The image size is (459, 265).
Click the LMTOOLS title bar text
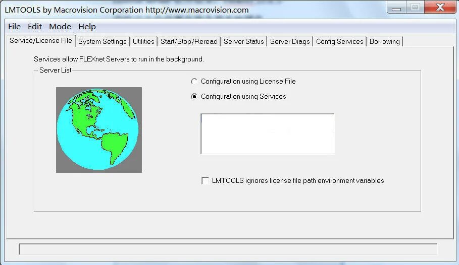(127, 10)
